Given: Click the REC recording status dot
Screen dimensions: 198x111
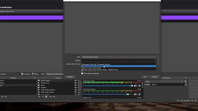Looking at the screenshot, I should pyautogui.click(x=192, y=101).
